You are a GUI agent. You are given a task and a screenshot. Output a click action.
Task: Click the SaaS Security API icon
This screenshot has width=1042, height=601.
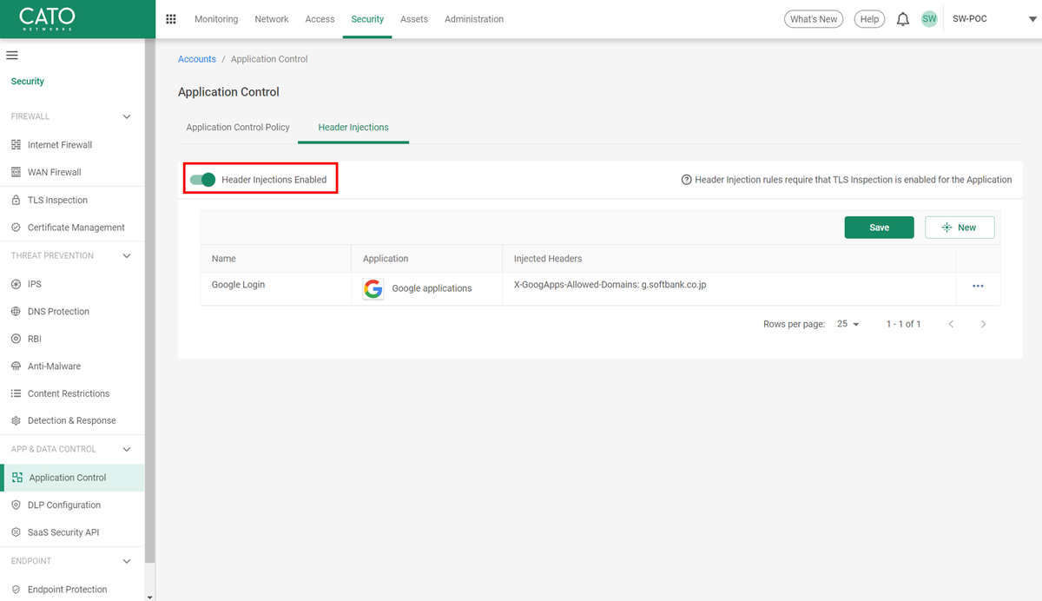pos(16,532)
